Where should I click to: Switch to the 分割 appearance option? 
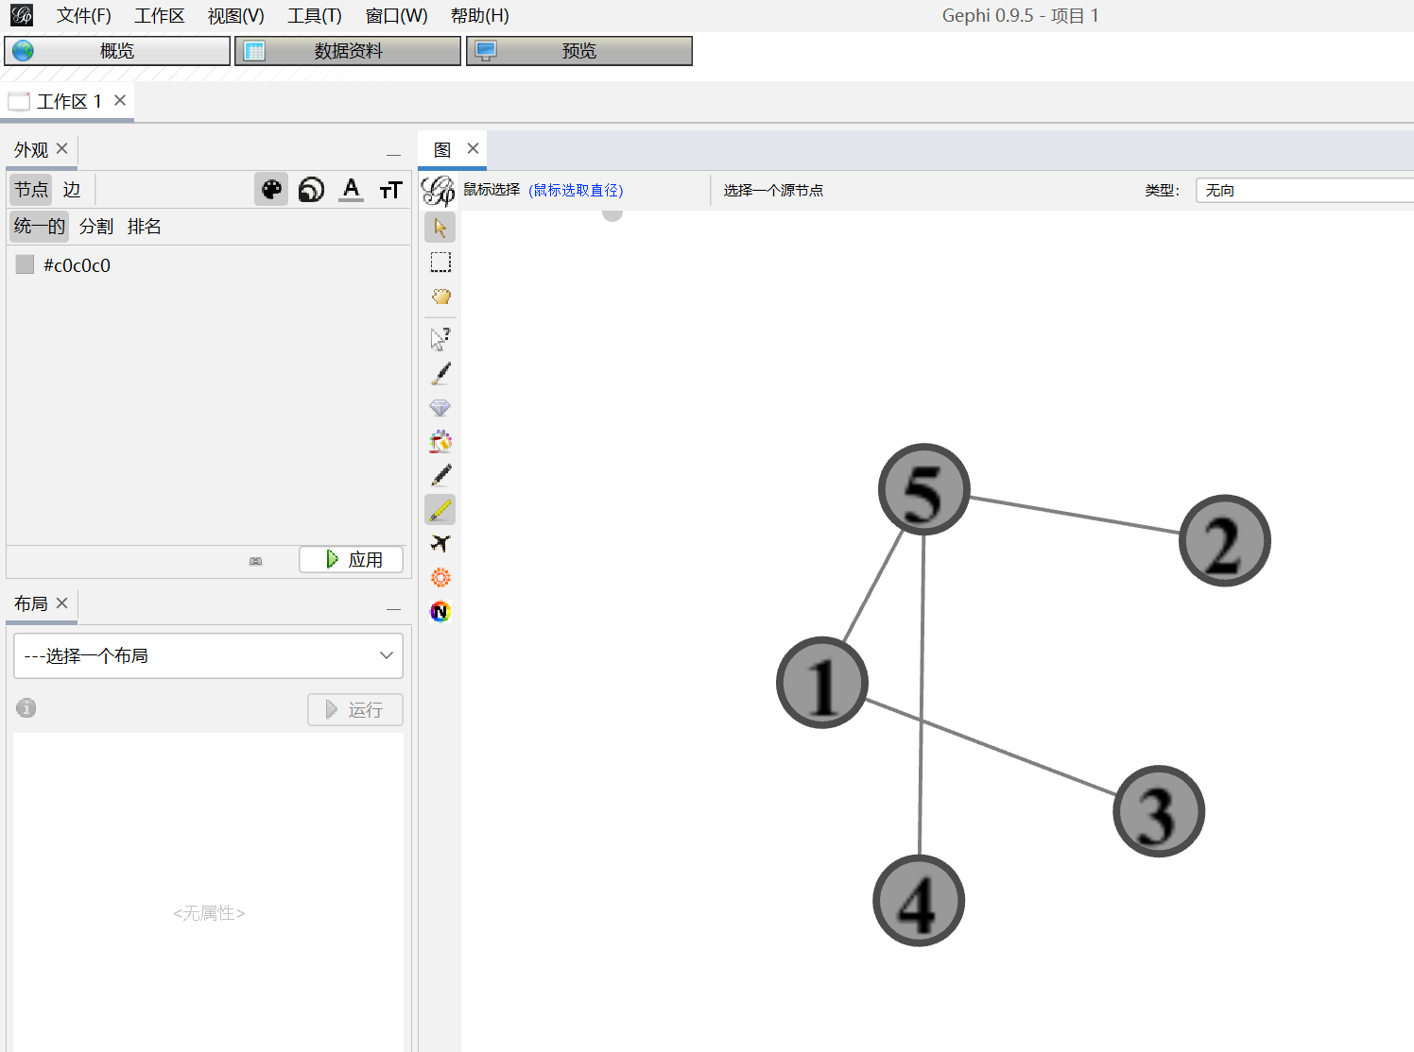point(96,227)
